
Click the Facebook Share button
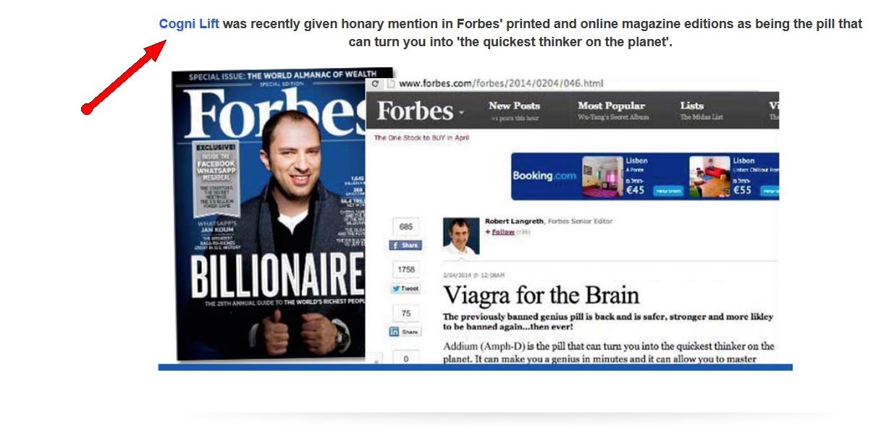[405, 245]
